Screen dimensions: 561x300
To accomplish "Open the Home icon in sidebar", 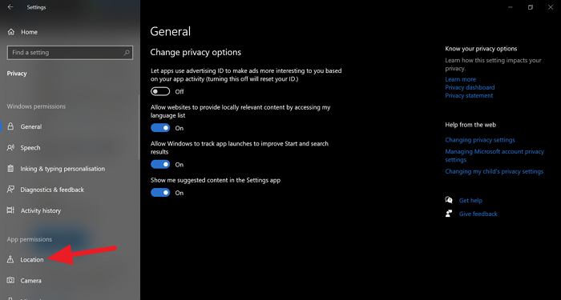I will [x=11, y=32].
